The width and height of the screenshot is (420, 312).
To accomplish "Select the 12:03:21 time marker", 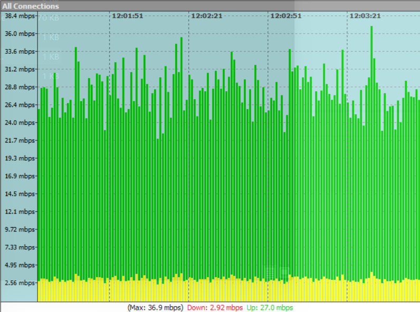I will [x=365, y=16].
